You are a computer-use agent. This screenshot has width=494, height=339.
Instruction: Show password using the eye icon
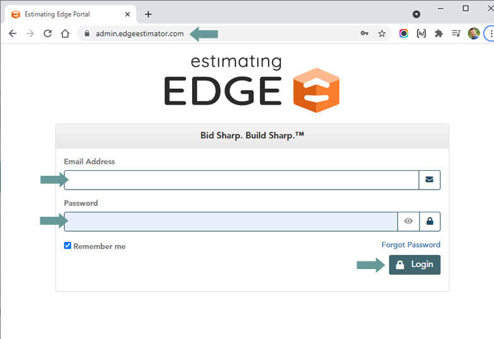408,222
